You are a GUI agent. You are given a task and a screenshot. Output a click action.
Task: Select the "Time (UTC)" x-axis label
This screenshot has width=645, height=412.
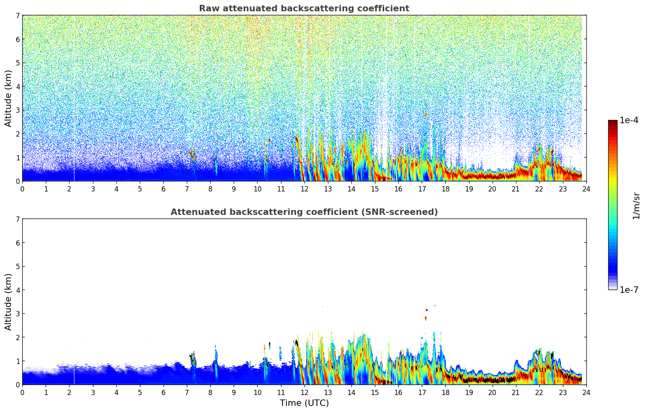[304, 403]
